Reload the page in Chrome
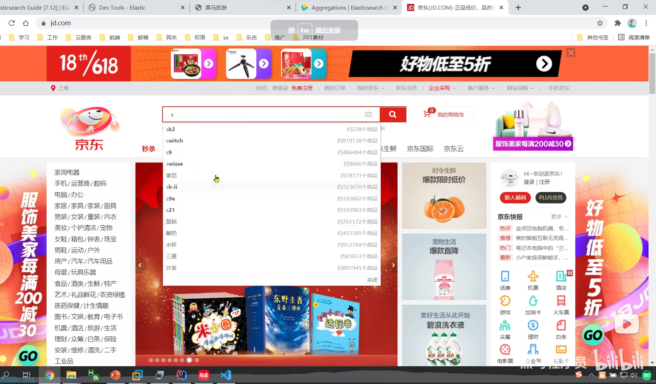656x384 pixels. pos(12,23)
